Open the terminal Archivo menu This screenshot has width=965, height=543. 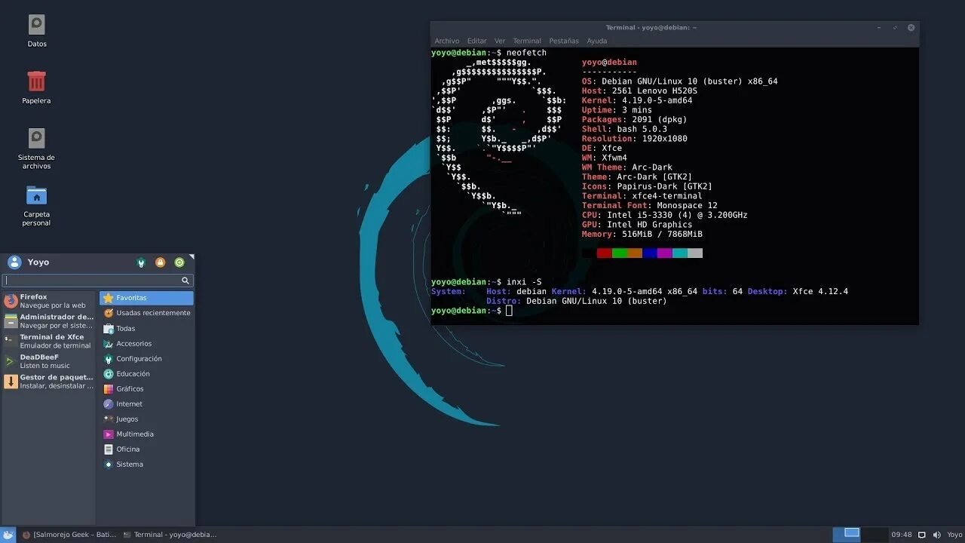446,41
